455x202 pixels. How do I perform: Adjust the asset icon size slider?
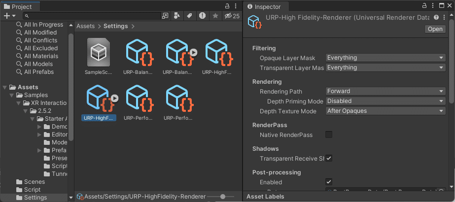coord(222,197)
